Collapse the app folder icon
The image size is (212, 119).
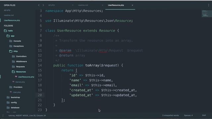[x=8, y=36]
